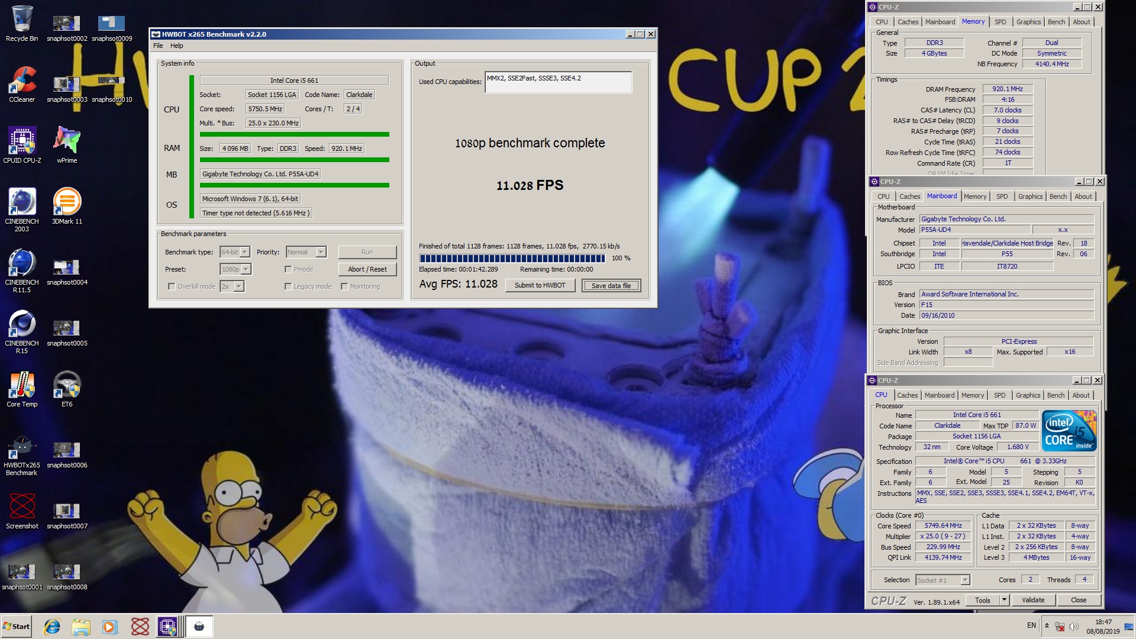Launch CINEBENCH R11.5 shortcut

pos(22,271)
